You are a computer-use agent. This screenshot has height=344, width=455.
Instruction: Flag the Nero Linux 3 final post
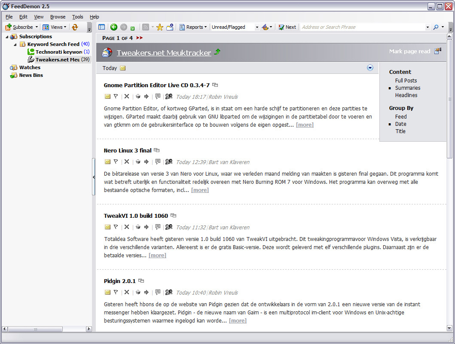[x=116, y=161]
